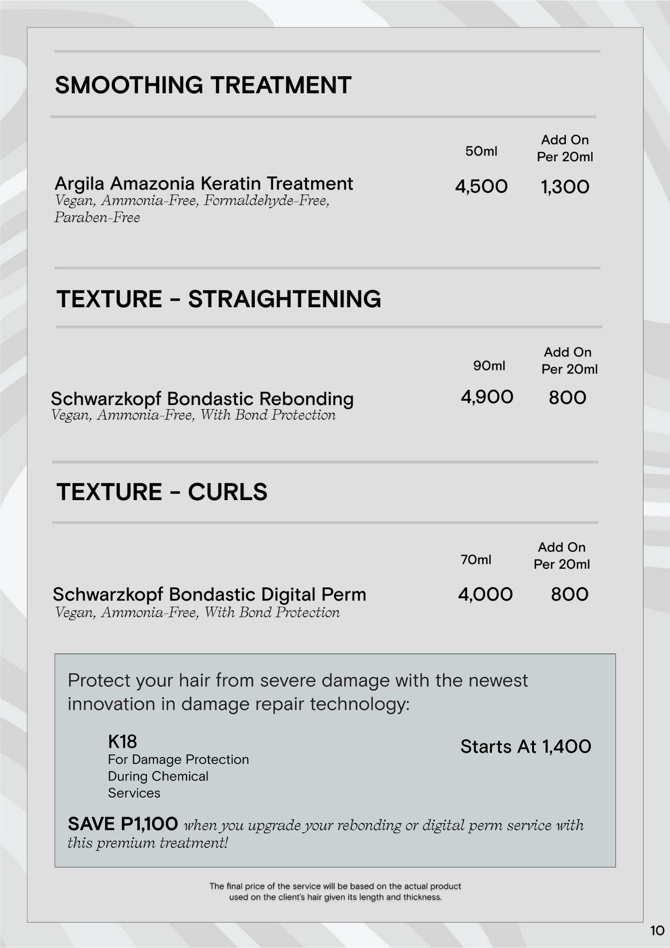Select Argila Amazonia Keratin Treatment title
Image resolution: width=670 pixels, height=948 pixels.
tap(204, 184)
